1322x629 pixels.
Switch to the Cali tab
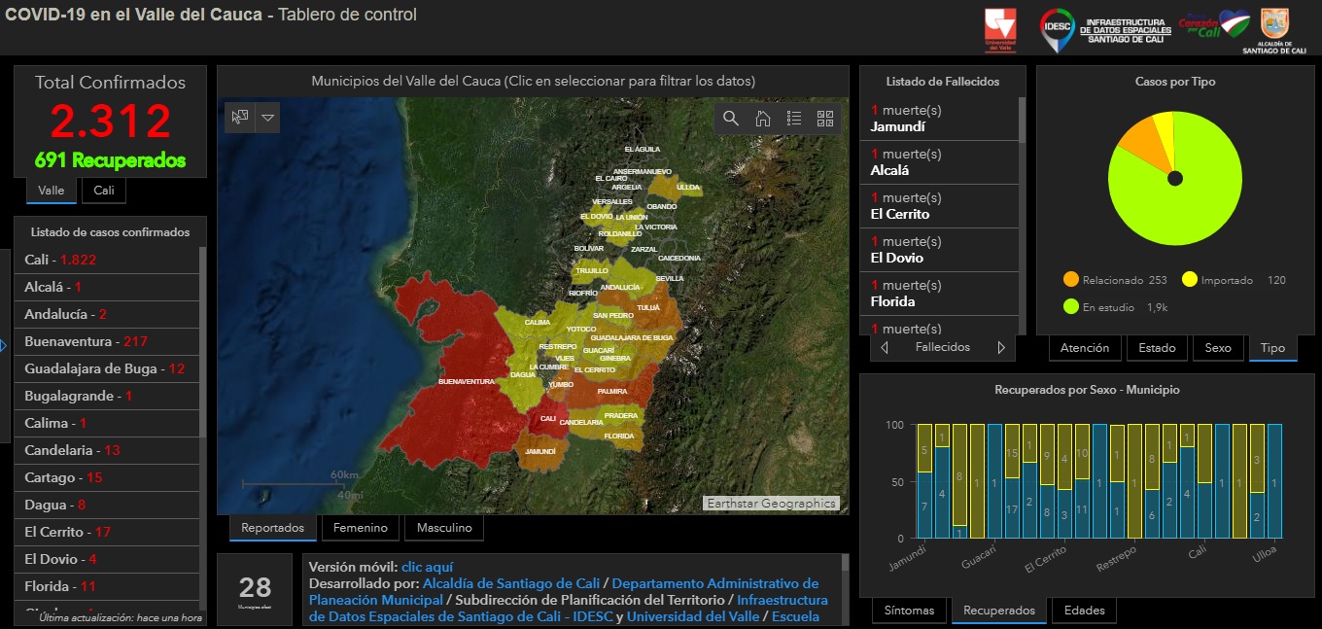[x=102, y=191]
